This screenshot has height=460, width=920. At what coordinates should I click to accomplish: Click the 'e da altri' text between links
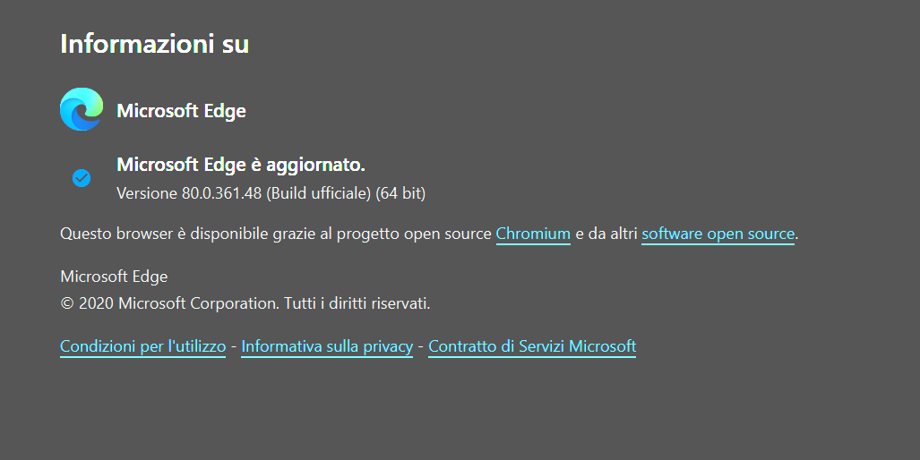(606, 234)
